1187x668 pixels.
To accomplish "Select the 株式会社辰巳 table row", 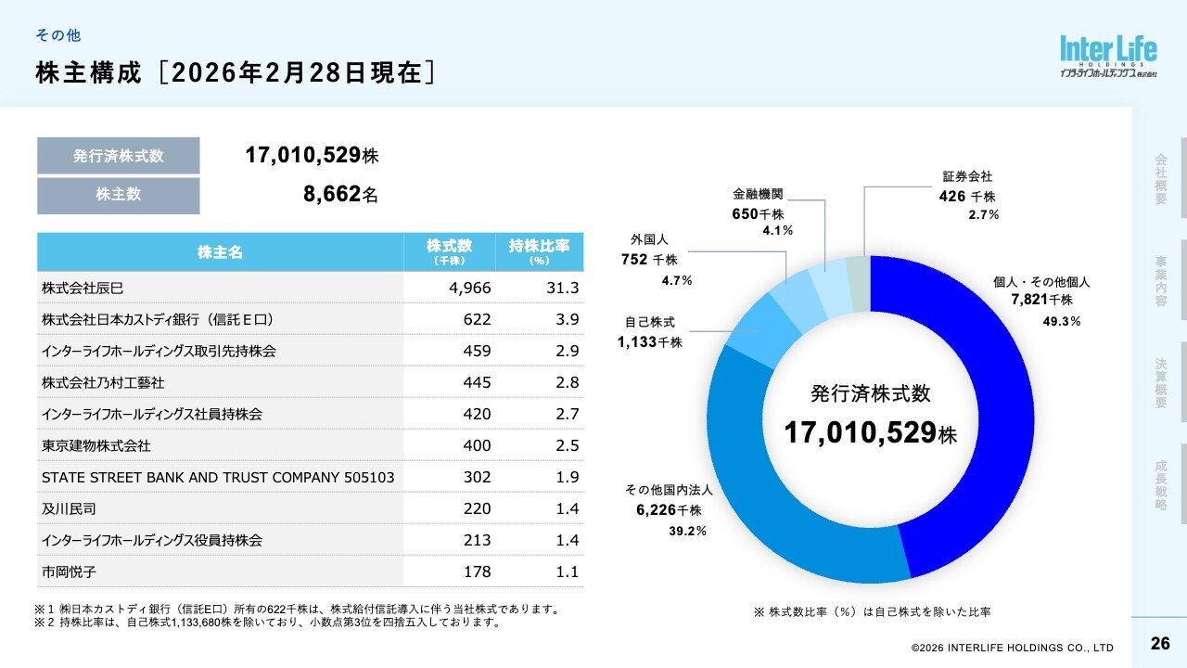I will click(310, 288).
